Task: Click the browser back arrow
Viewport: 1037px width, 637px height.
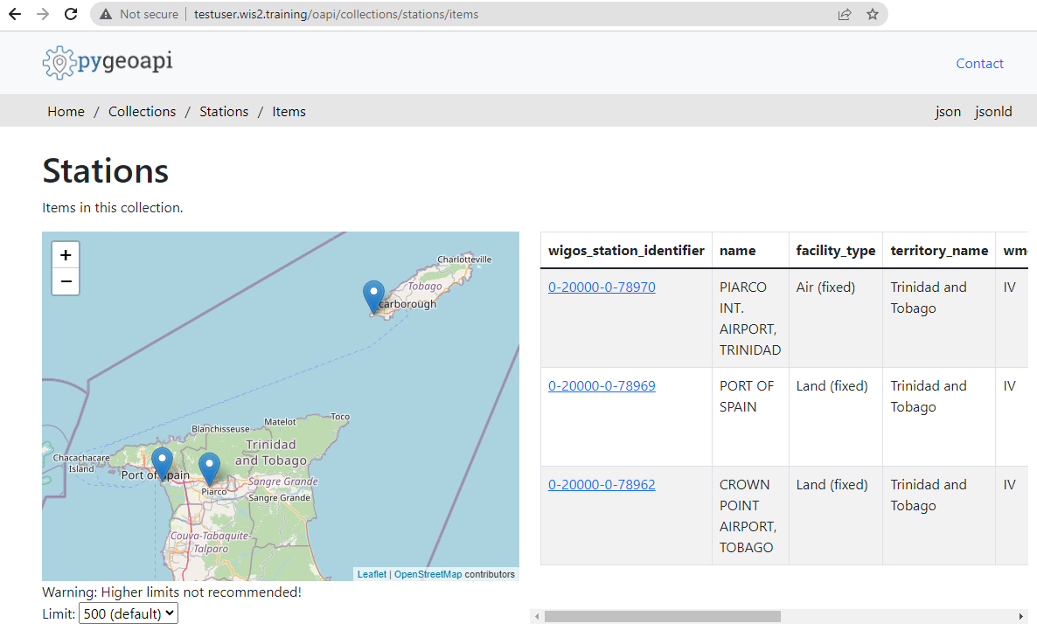Action: 14,13
